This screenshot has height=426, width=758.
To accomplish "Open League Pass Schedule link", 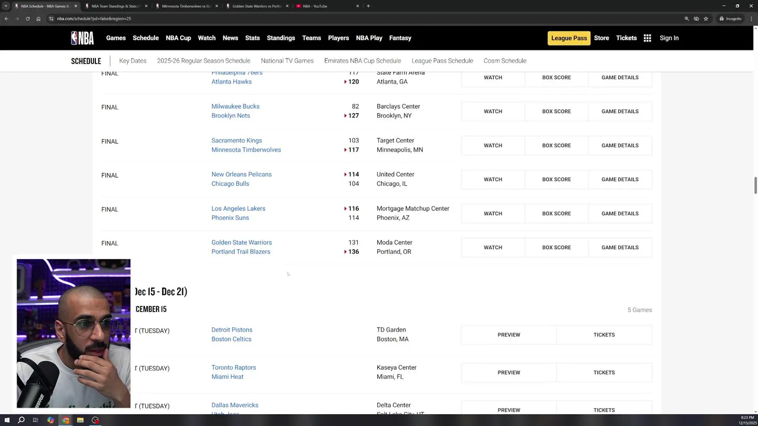I will pos(442,60).
